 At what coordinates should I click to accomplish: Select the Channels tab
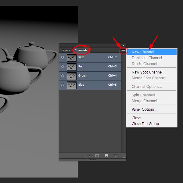point(81,50)
